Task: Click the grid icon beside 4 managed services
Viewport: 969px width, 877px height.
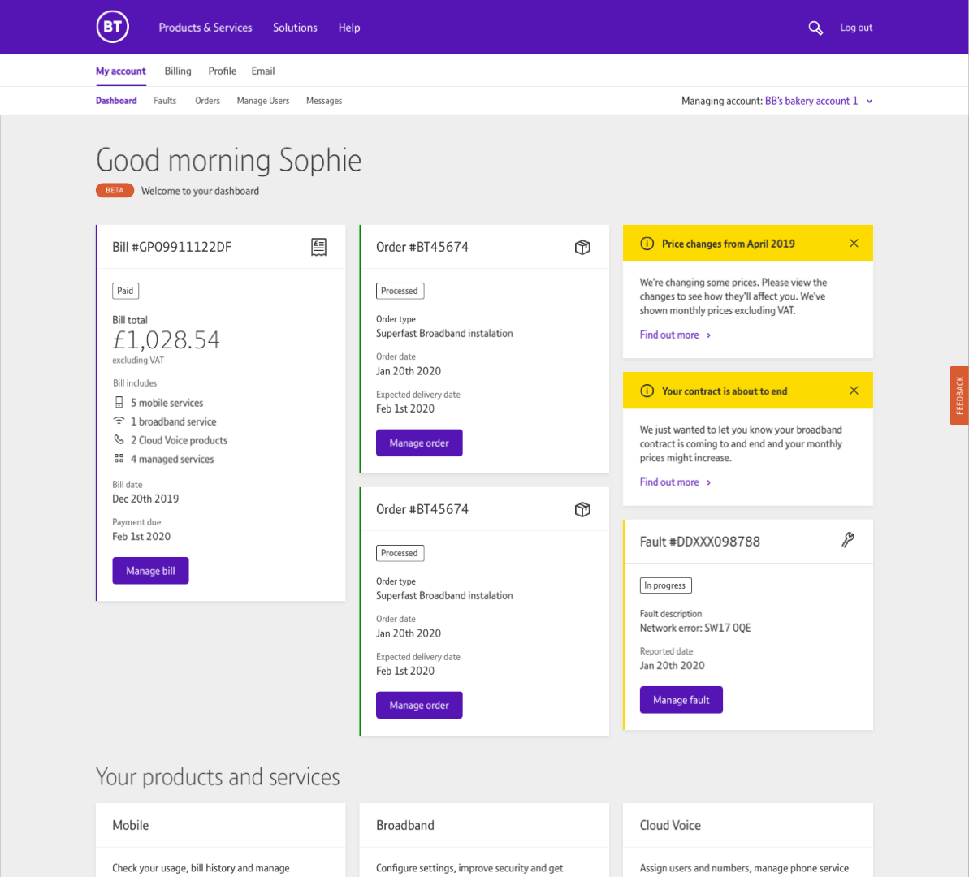Action: click(119, 458)
